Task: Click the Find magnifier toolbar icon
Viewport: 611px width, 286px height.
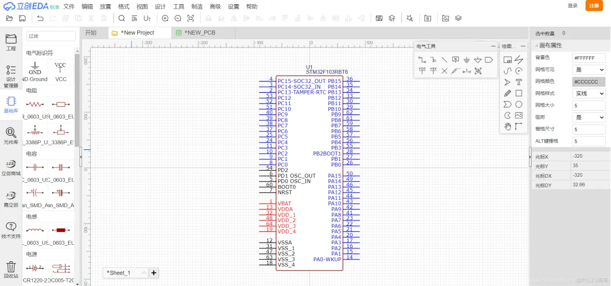Action: tap(122, 18)
